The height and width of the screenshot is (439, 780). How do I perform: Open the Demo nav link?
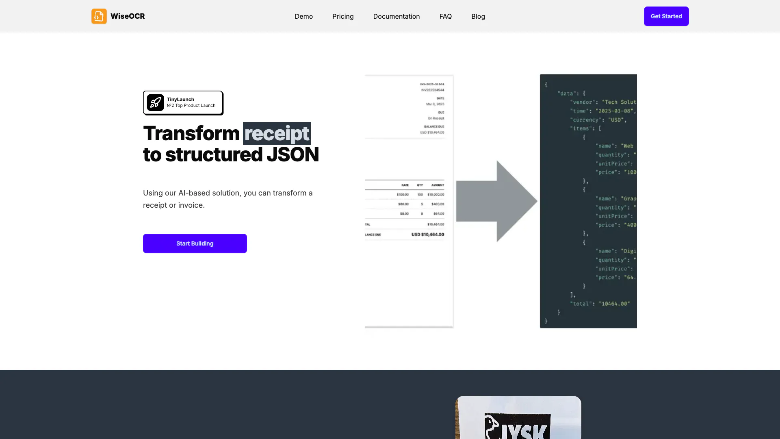(x=303, y=16)
